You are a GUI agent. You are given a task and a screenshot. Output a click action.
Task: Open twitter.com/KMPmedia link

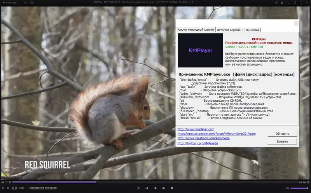(198, 143)
